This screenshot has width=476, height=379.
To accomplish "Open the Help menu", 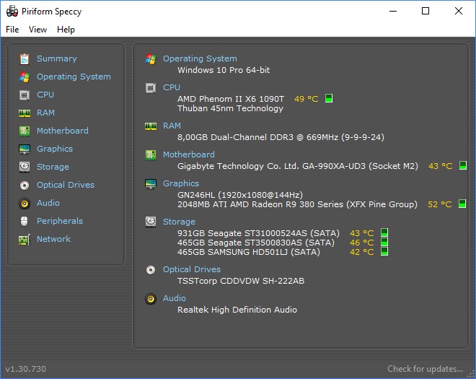I will tap(66, 30).
